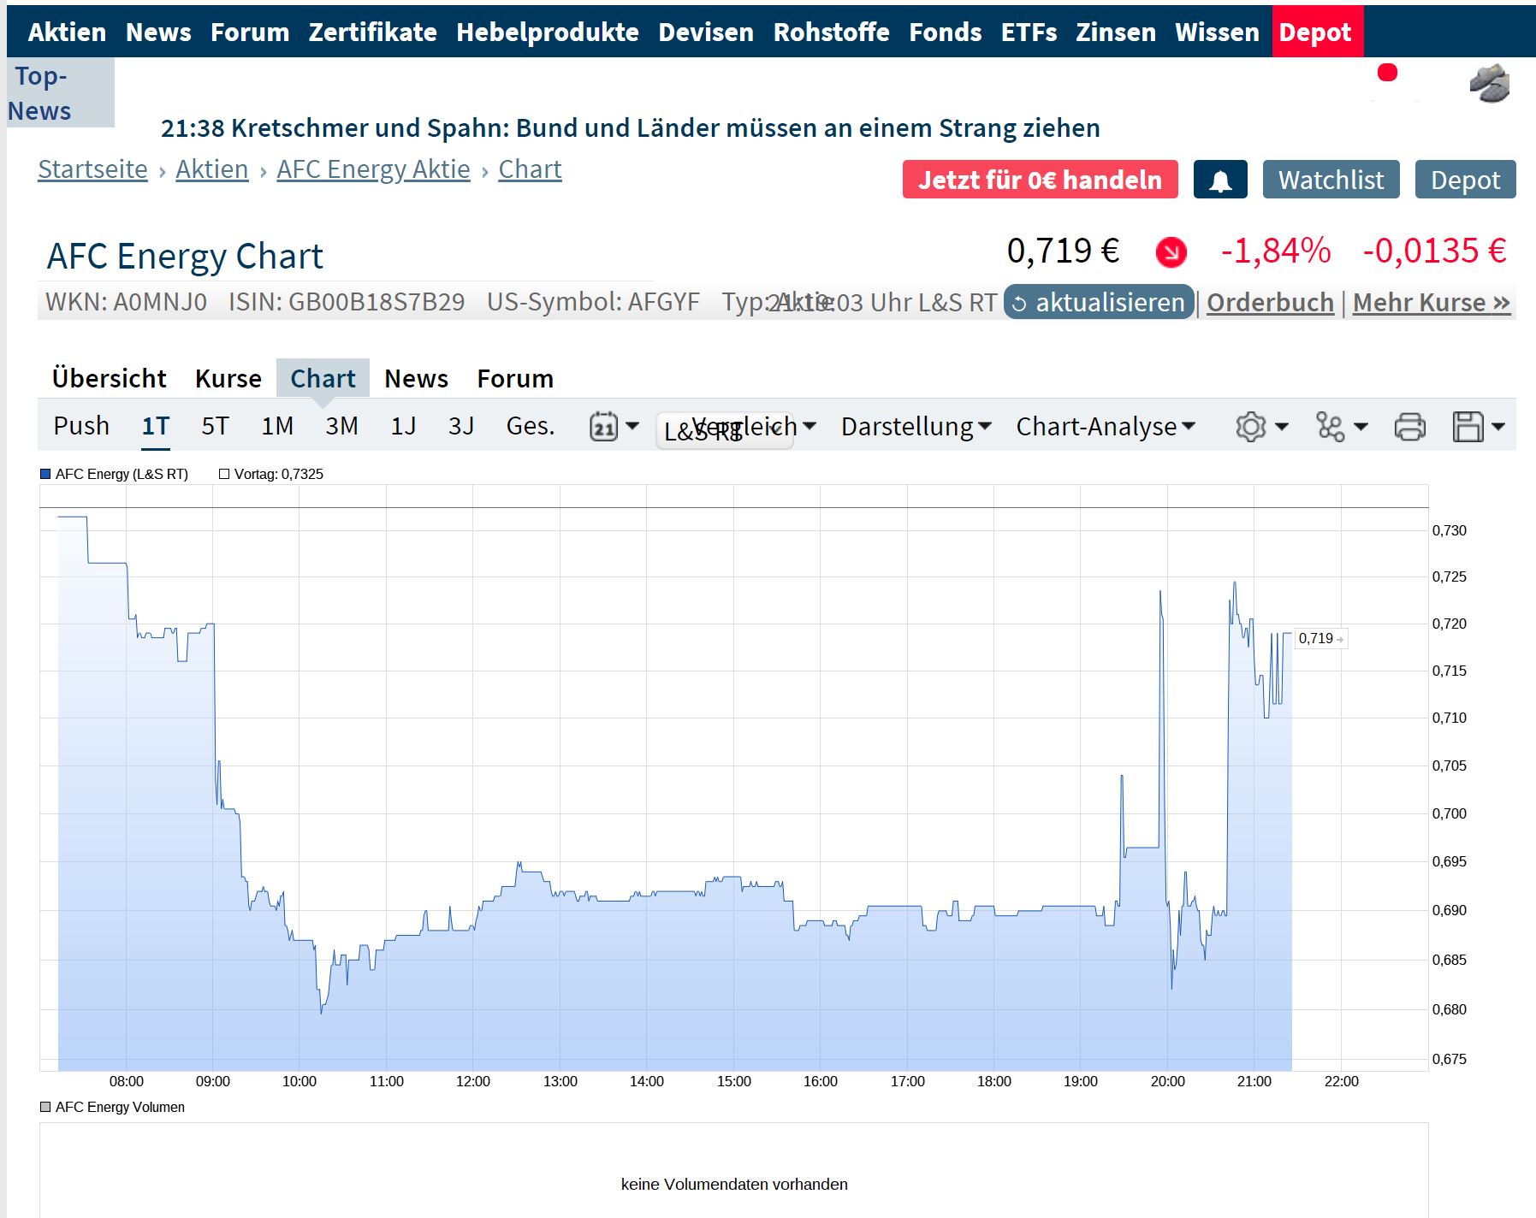Viewport: 1536px width, 1218px height.
Task: Open the Devisen menu
Action: coord(706,32)
